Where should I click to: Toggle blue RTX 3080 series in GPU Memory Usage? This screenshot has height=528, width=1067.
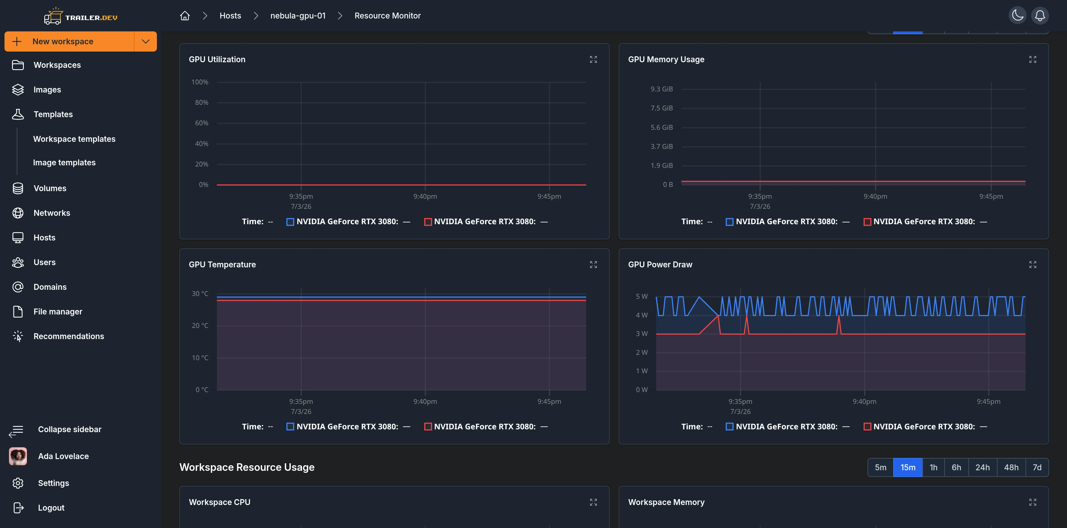pos(787,222)
